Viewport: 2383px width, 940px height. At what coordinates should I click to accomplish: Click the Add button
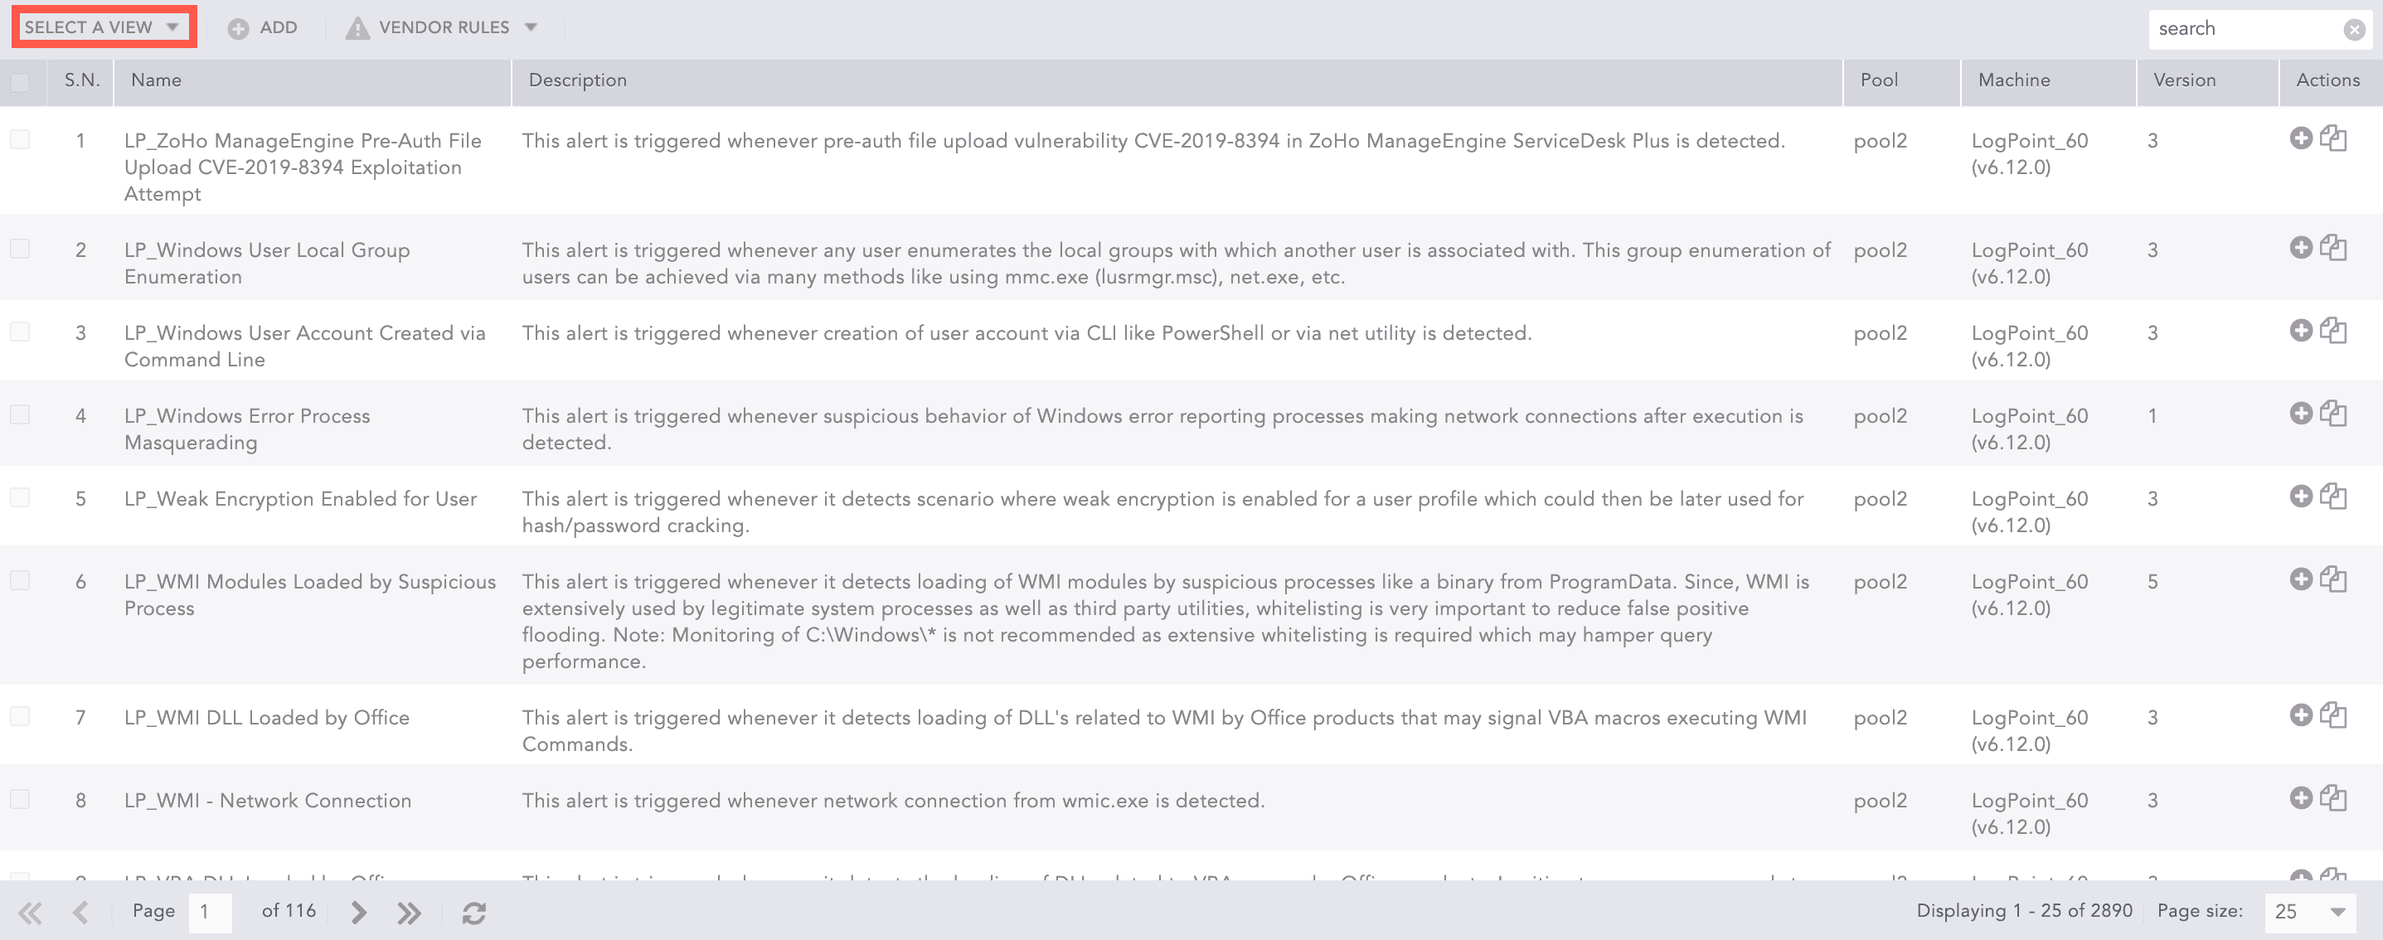264,27
